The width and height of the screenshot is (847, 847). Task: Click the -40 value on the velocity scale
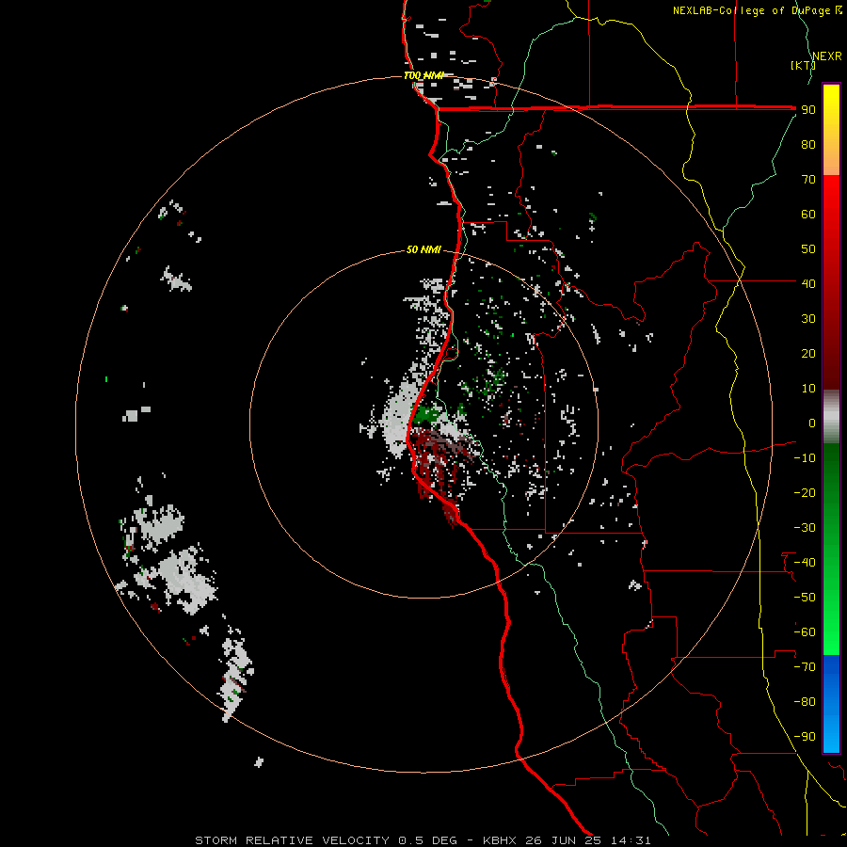[805, 563]
